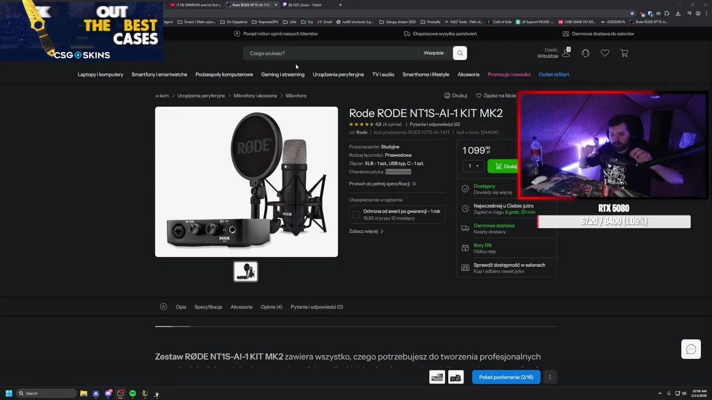The height and width of the screenshot is (400, 712).
Task: Open Discord from the taskbar
Action: 108,393
